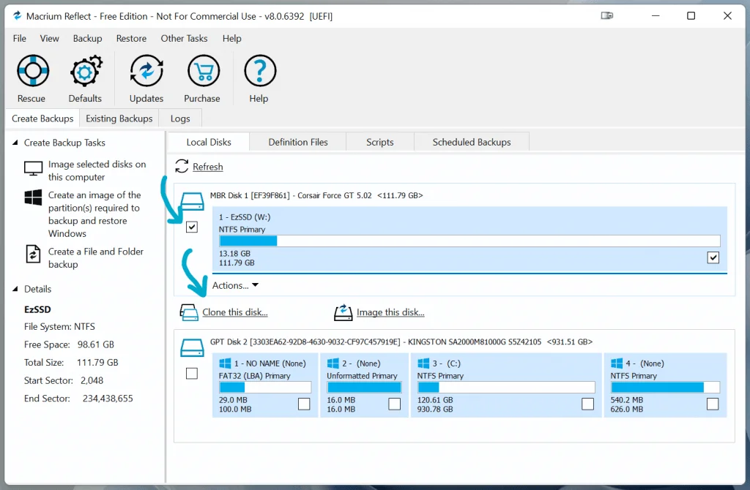
Task: Click Windows logo on Unformatted partition 2
Action: point(333,363)
